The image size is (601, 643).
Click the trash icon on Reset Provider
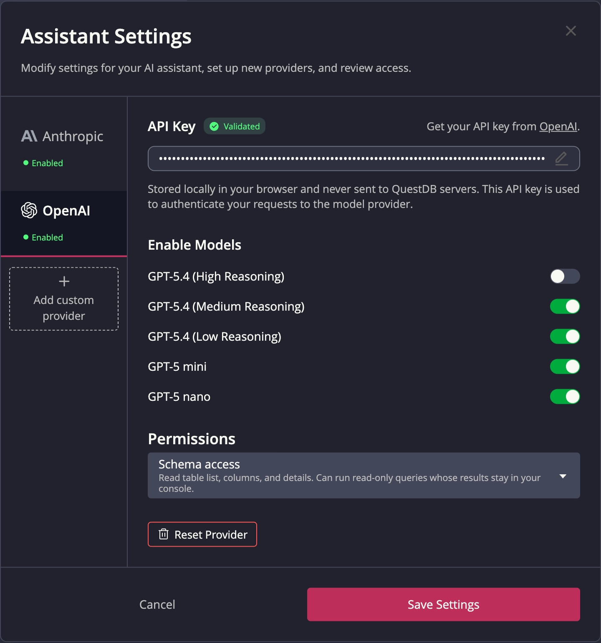164,534
